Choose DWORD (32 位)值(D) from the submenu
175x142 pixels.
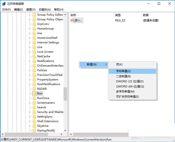click(132, 81)
